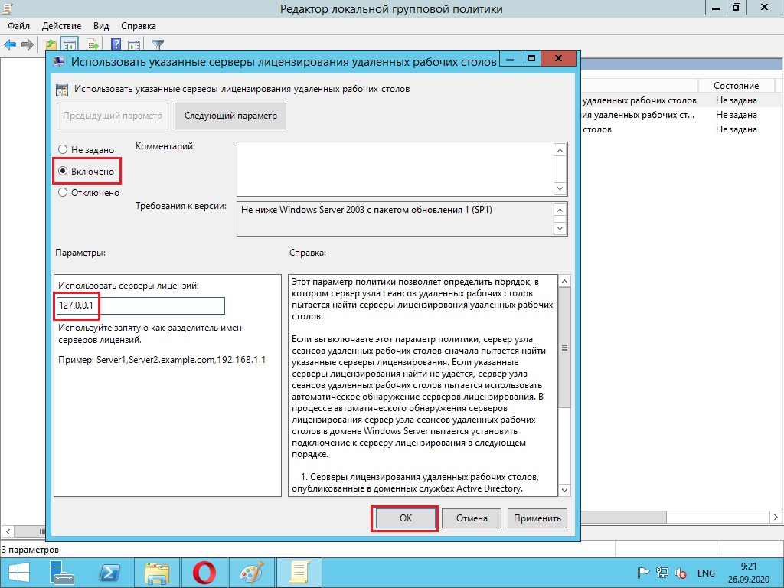784x588 pixels.
Task: Click the network icon in system tray
Action: point(662,573)
